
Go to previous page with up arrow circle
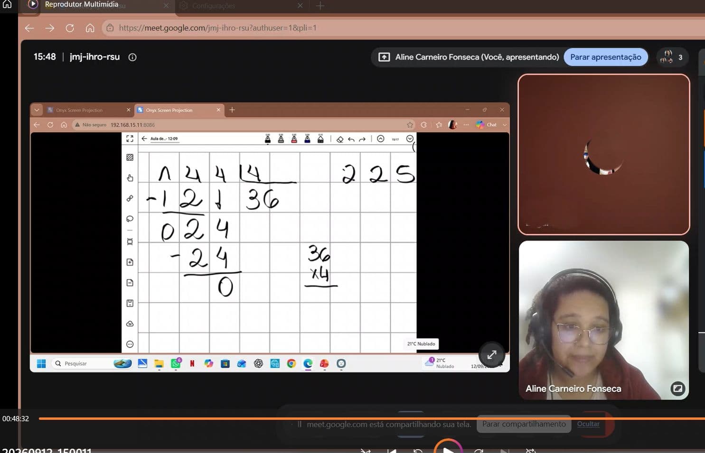tap(381, 139)
